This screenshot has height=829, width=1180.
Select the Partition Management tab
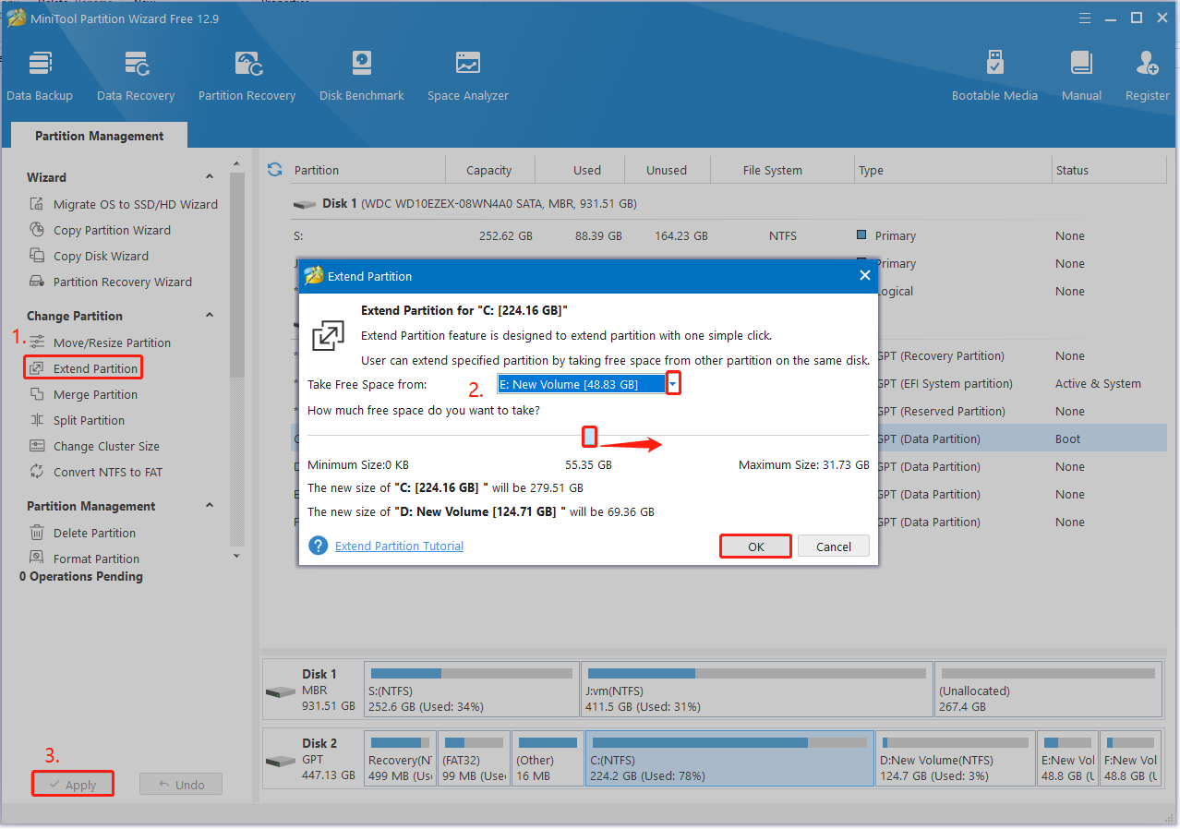pyautogui.click(x=99, y=136)
